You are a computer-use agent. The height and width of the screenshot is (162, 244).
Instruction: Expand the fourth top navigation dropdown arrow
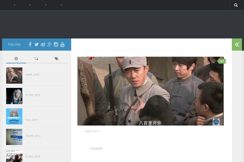(x=61, y=5)
